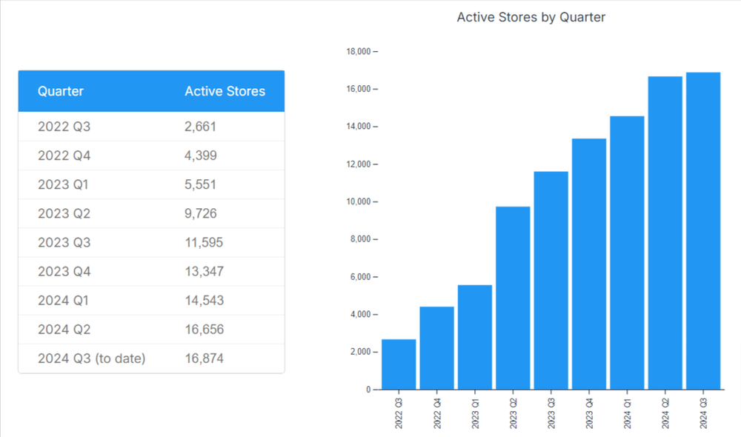Screen dimensions: 741x437
Task: Select the bar representing 2023 Q4
Action: tap(588, 263)
